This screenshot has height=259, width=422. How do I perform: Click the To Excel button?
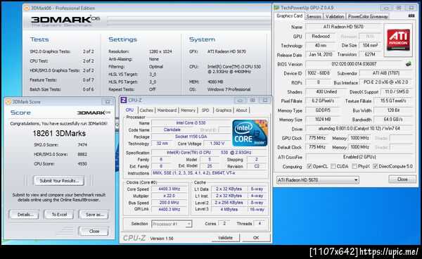[59, 215]
